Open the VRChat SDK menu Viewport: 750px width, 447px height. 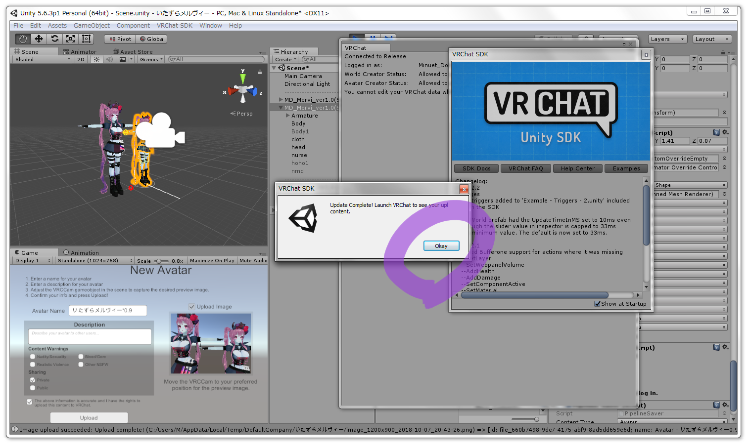[x=175, y=26]
